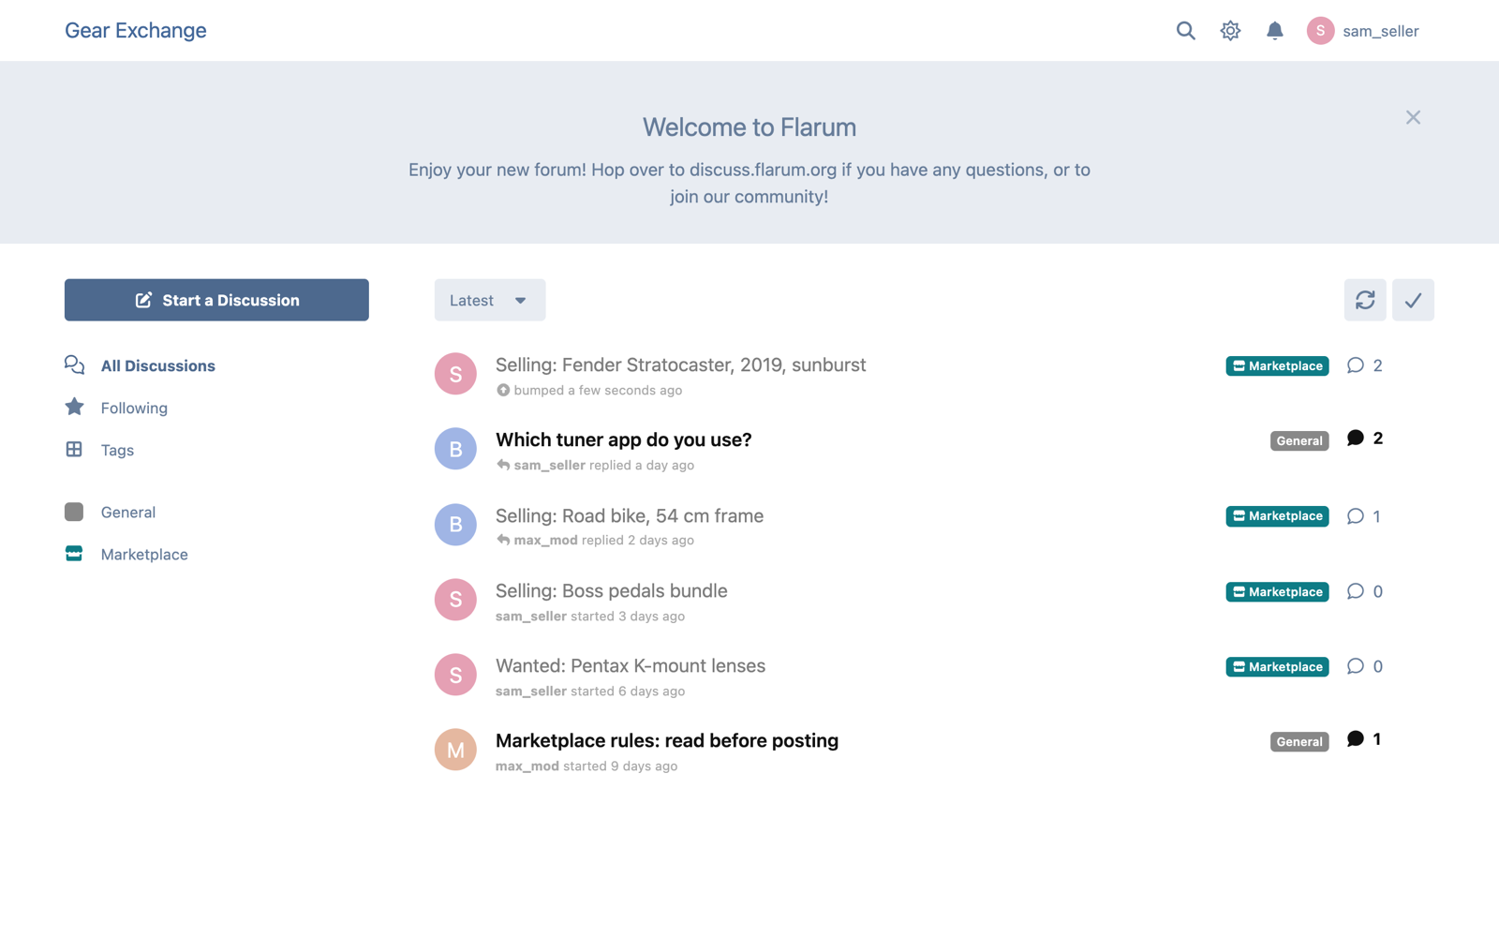
Task: Open the Latest sort dropdown
Action: (489, 300)
